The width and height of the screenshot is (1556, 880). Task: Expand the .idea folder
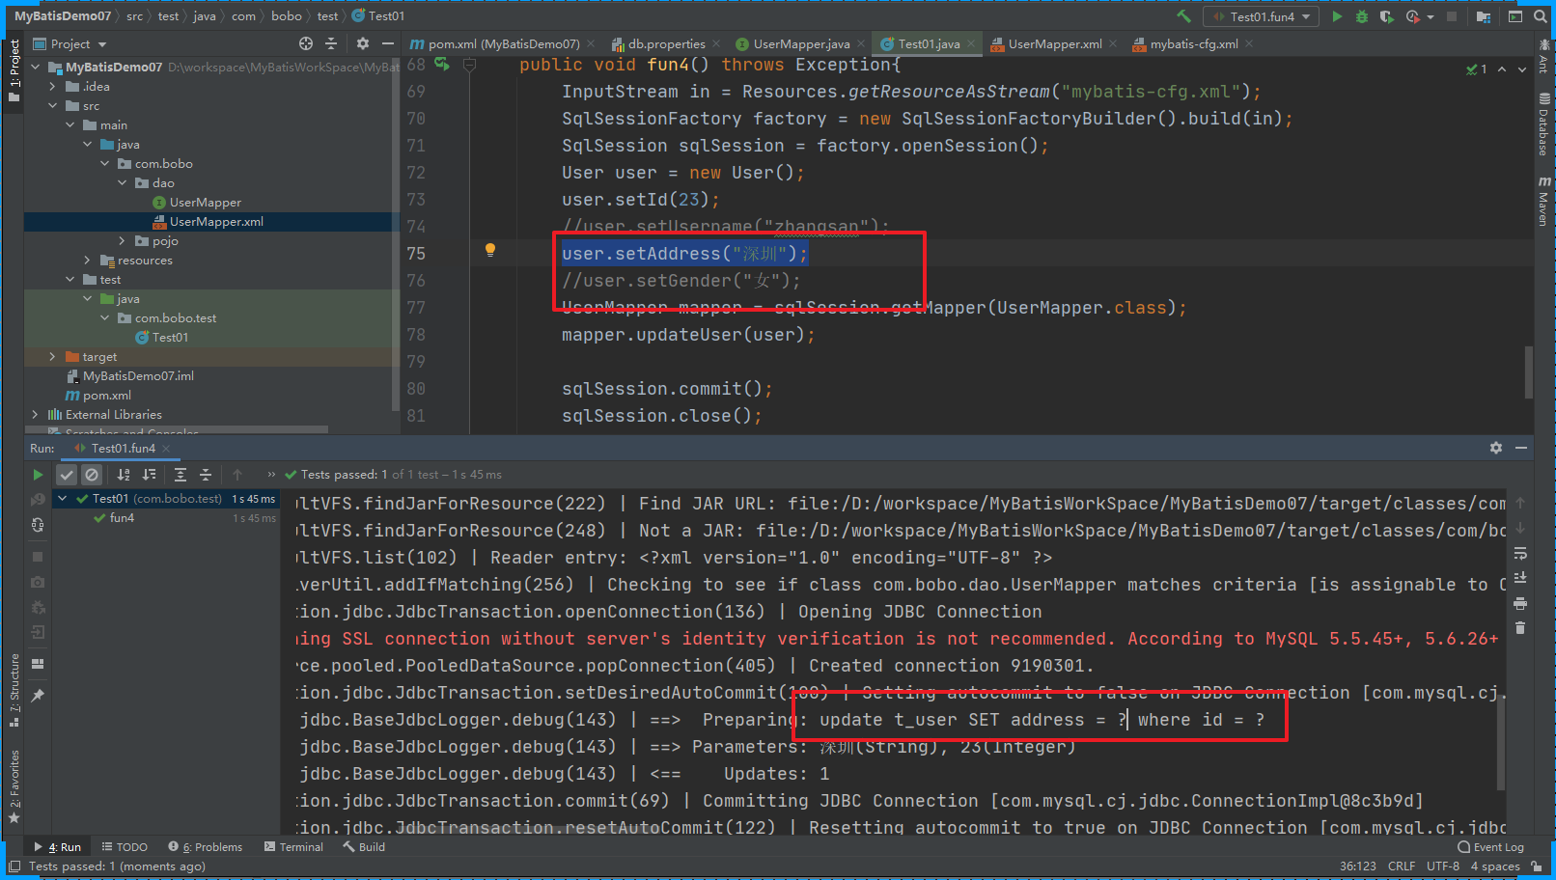pyautogui.click(x=53, y=87)
